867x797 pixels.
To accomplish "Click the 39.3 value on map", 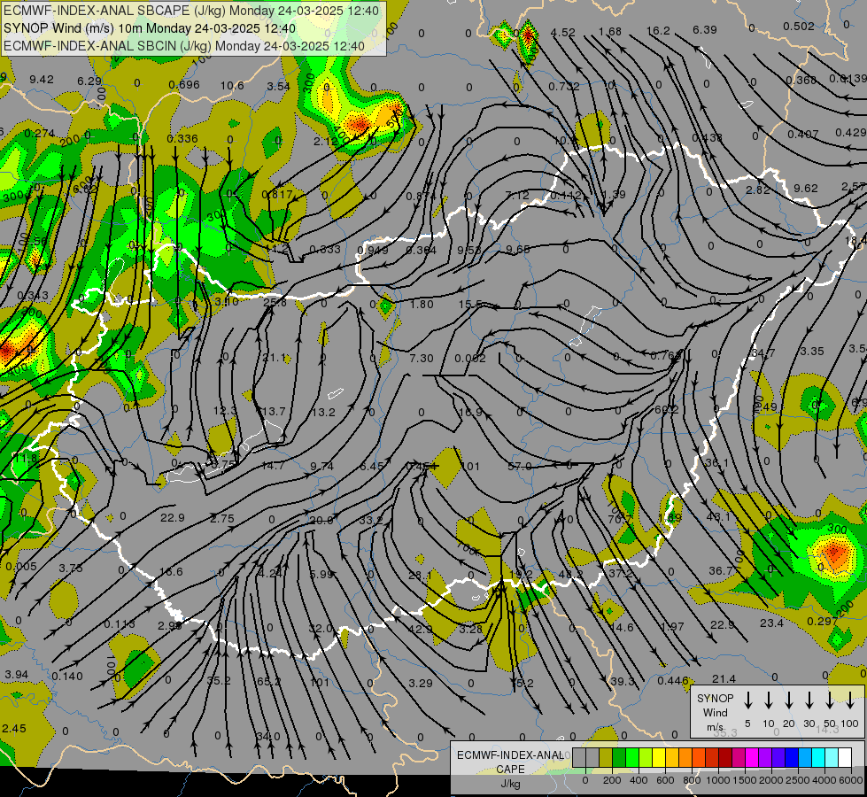I will (622, 681).
